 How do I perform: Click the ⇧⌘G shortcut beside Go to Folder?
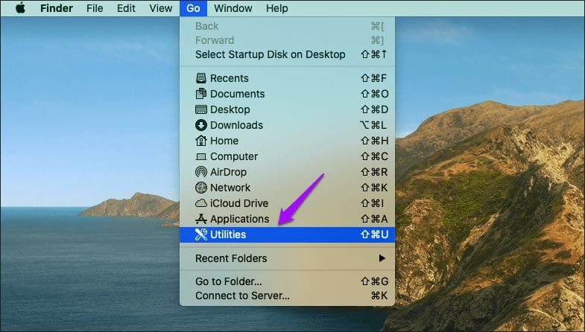click(x=374, y=281)
